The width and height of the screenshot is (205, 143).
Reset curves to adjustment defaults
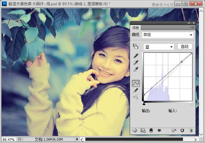tap(182, 130)
